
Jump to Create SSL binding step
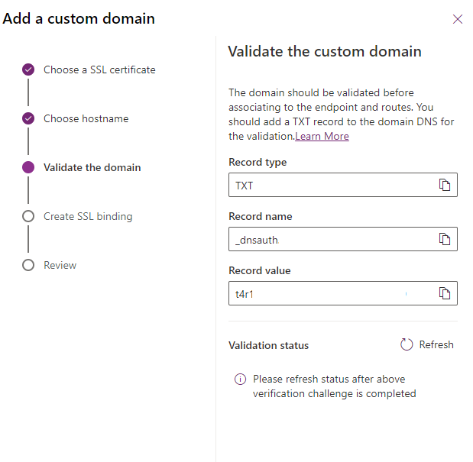pyautogui.click(x=88, y=216)
